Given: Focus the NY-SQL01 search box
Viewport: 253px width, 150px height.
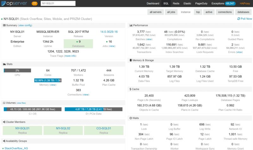Looking at the screenshot, I should pyautogui.click(x=58, y=3).
